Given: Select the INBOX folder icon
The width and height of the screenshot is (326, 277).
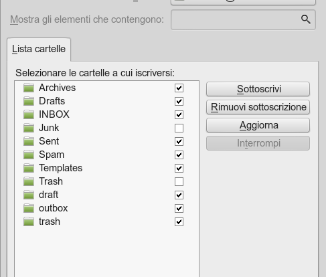Looking at the screenshot, I should coord(29,114).
